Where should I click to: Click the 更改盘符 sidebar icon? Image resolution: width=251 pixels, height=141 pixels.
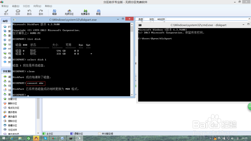click(5, 116)
